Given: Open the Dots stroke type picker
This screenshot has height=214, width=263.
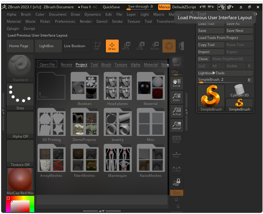Looking at the screenshot, I should tap(20, 96).
